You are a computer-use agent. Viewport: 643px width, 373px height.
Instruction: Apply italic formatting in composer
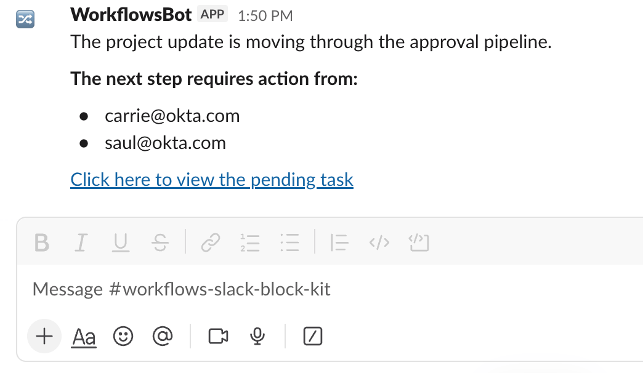pyautogui.click(x=81, y=243)
